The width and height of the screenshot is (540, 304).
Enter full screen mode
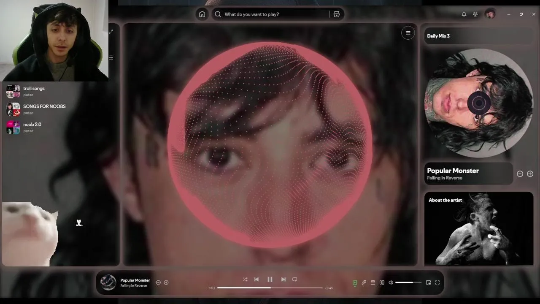click(x=437, y=282)
